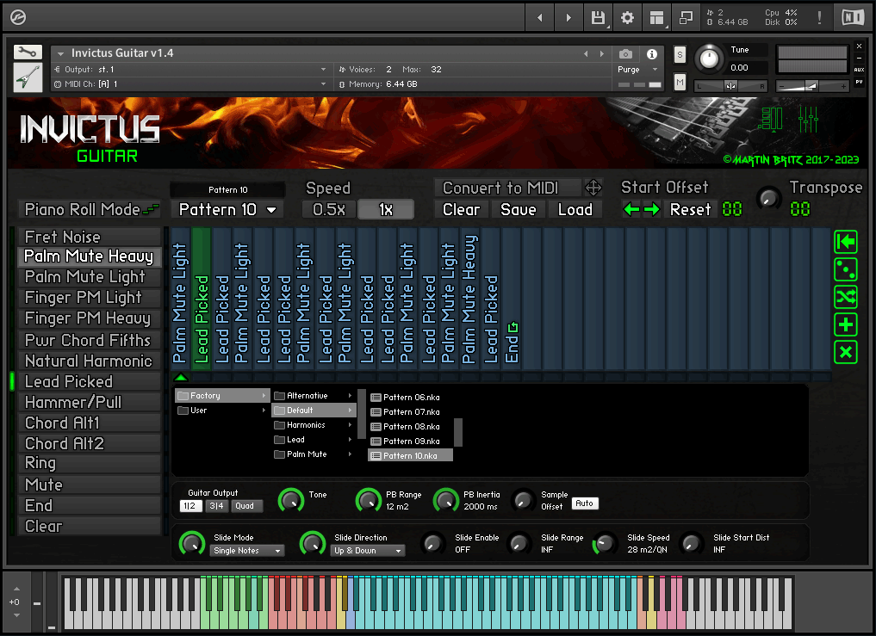876x636 pixels.
Task: Open the Harmonics pattern folder
Action: coord(314,425)
